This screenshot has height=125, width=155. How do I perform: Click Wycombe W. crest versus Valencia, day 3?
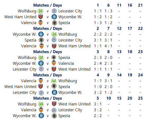click(41, 63)
